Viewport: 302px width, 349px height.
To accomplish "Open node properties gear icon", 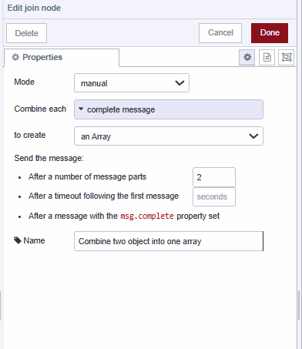I will [x=247, y=57].
